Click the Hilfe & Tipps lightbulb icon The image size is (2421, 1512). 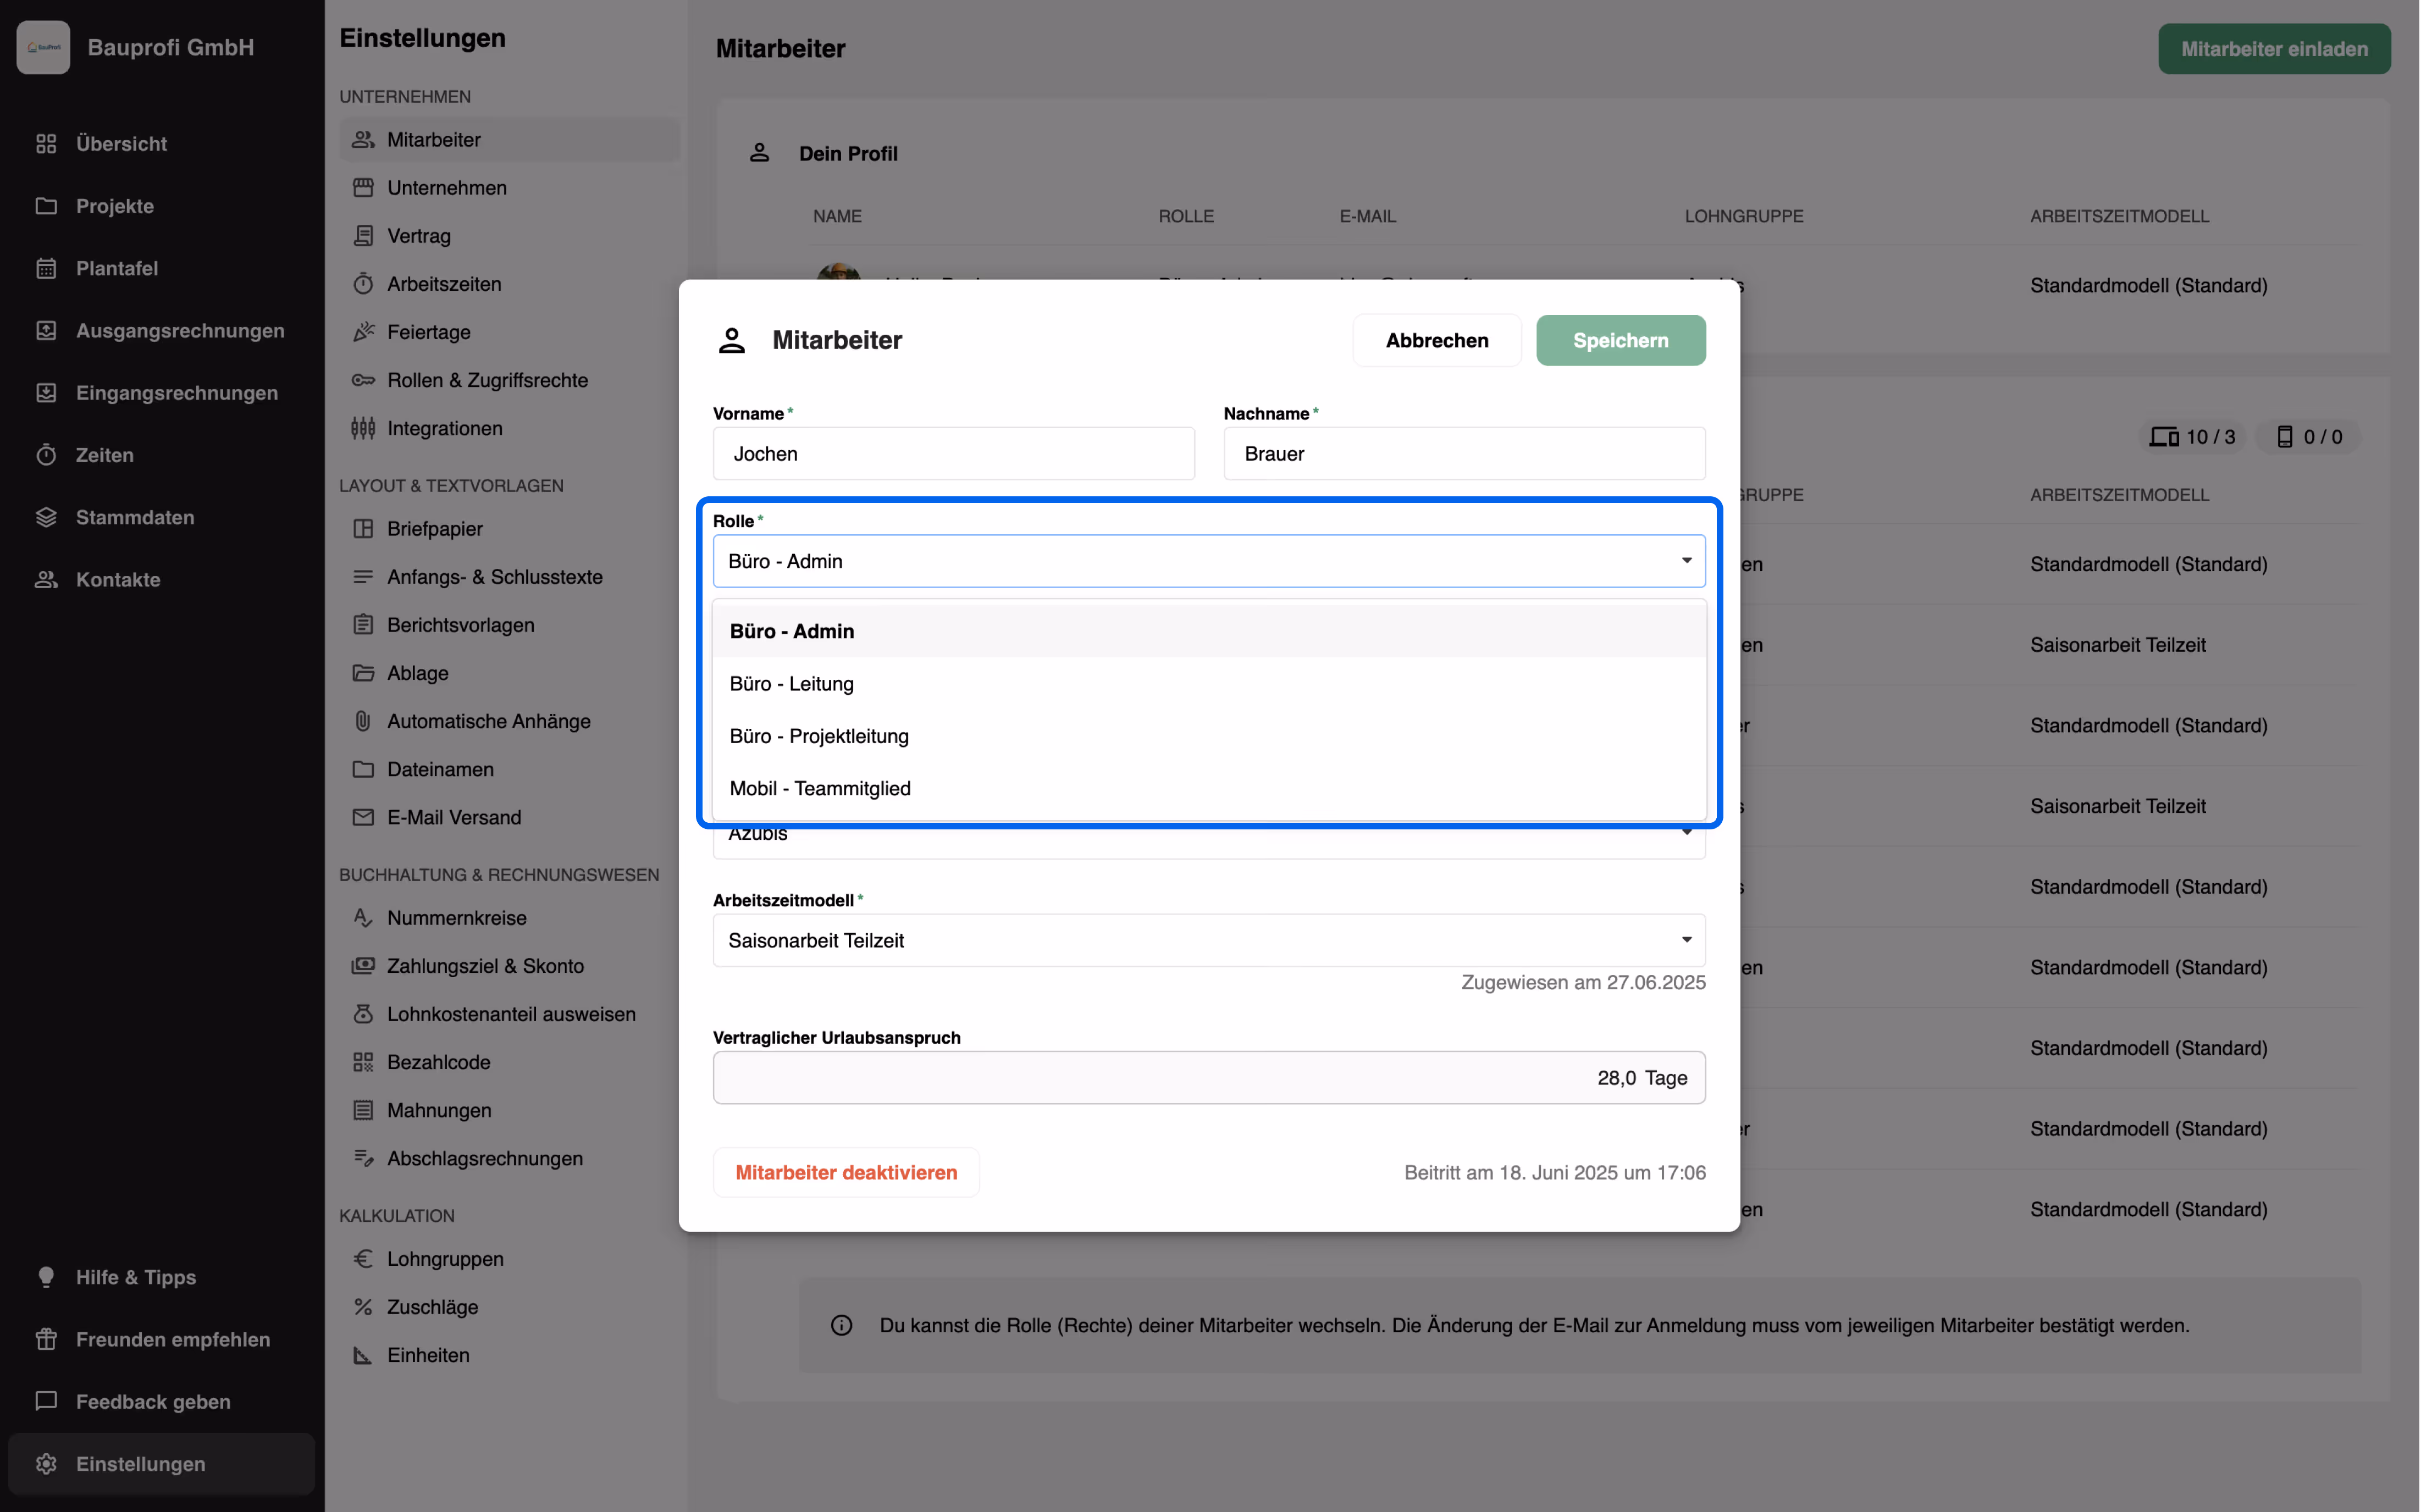[x=46, y=1277]
